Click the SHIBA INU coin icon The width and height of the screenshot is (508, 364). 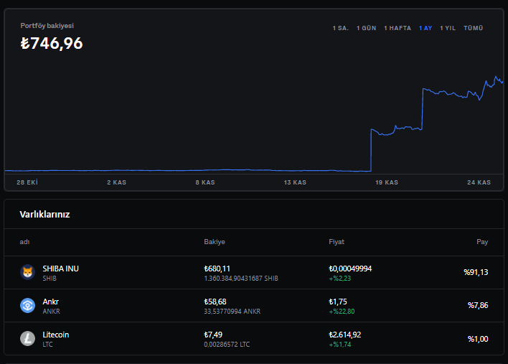pos(27,272)
